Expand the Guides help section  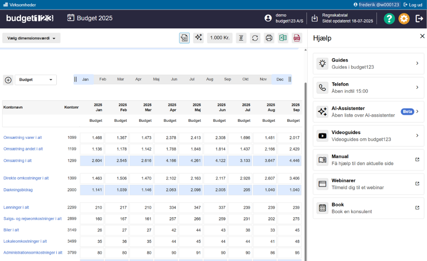[x=368, y=64]
